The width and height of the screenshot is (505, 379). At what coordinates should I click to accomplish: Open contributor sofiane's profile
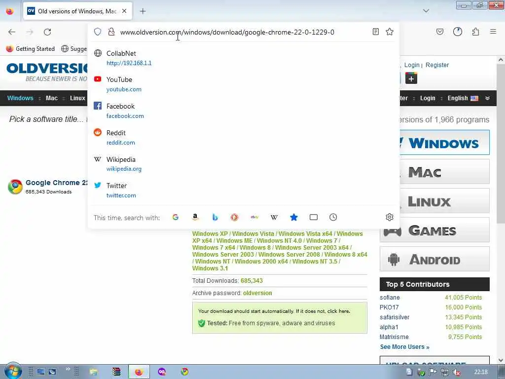390,298
